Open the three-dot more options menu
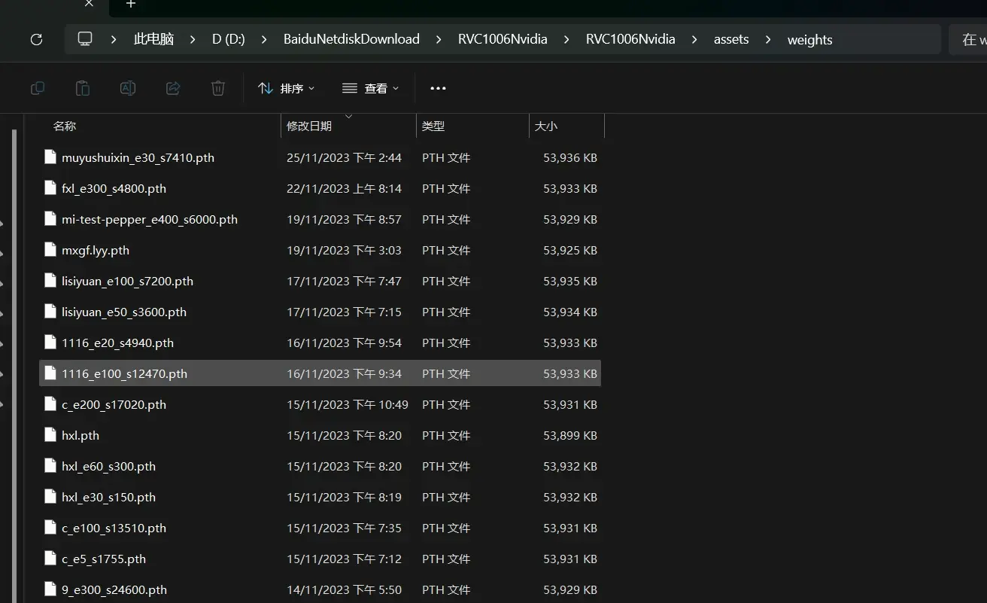The height and width of the screenshot is (603, 987). point(438,88)
